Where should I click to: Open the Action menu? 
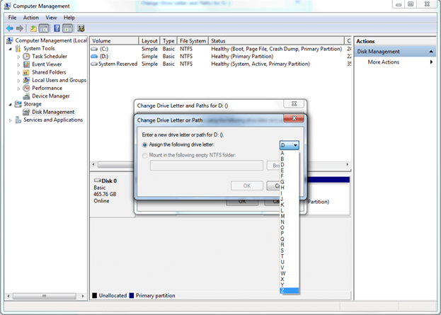(x=31, y=18)
